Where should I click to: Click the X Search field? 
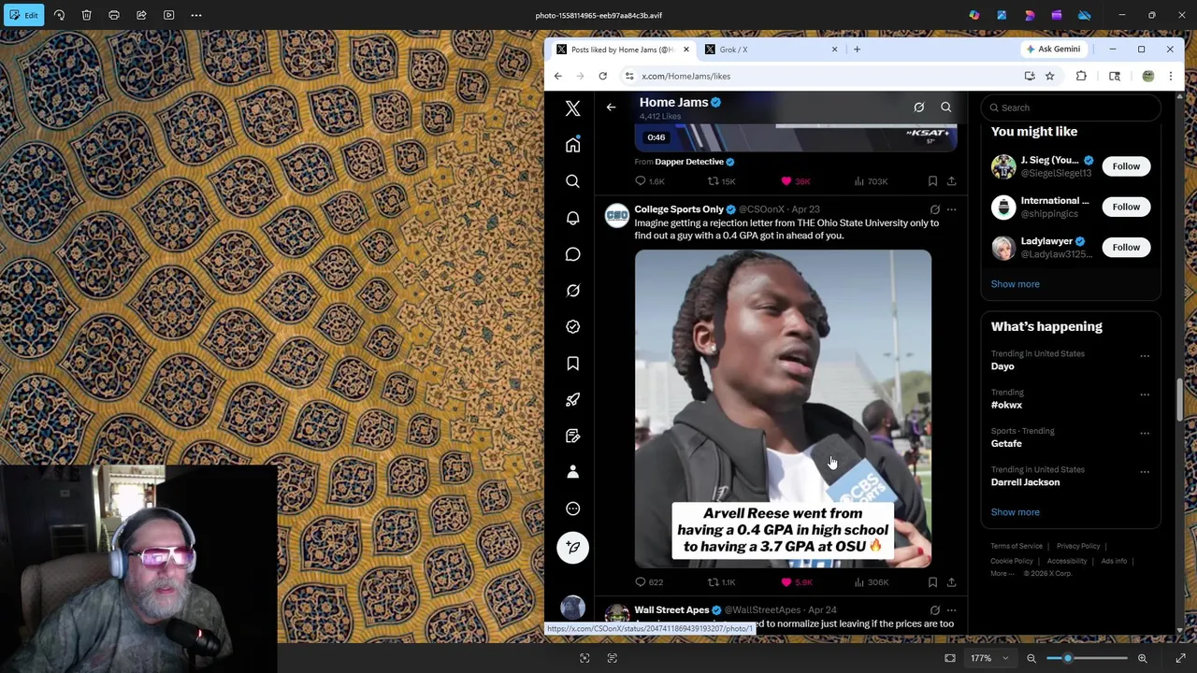coord(1071,107)
